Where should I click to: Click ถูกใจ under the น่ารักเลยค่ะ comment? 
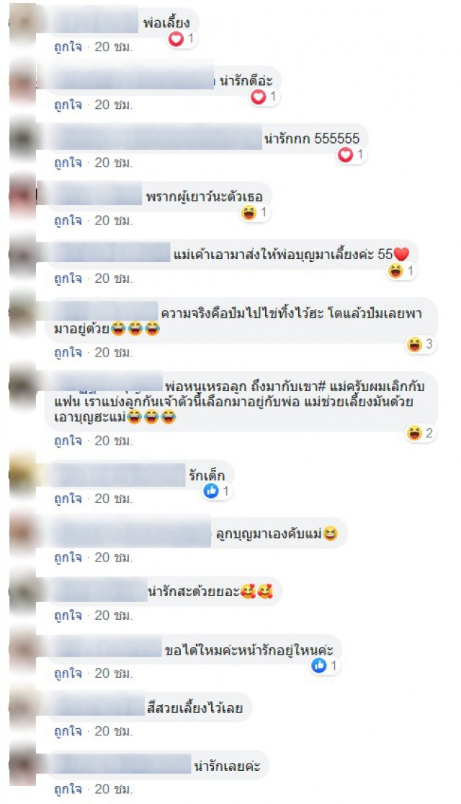pyautogui.click(x=68, y=789)
